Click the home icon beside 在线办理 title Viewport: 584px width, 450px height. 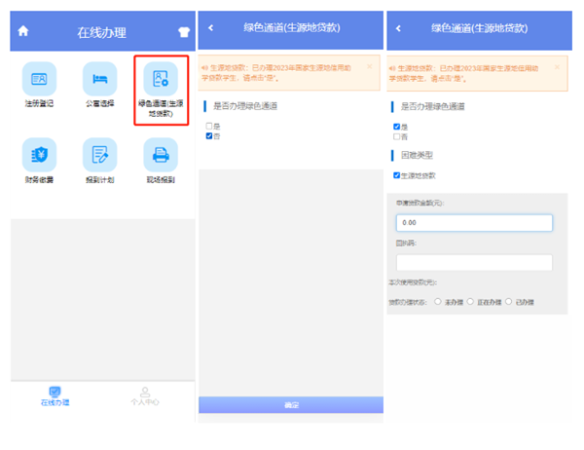(x=23, y=31)
